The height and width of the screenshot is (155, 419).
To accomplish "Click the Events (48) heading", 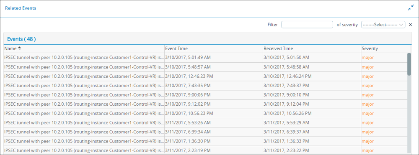I will (21, 39).
